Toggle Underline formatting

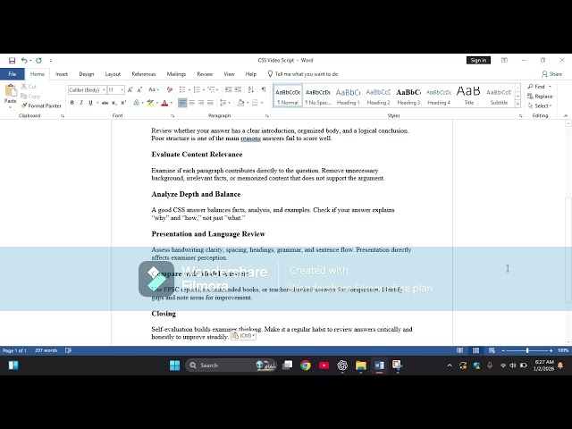(x=90, y=103)
